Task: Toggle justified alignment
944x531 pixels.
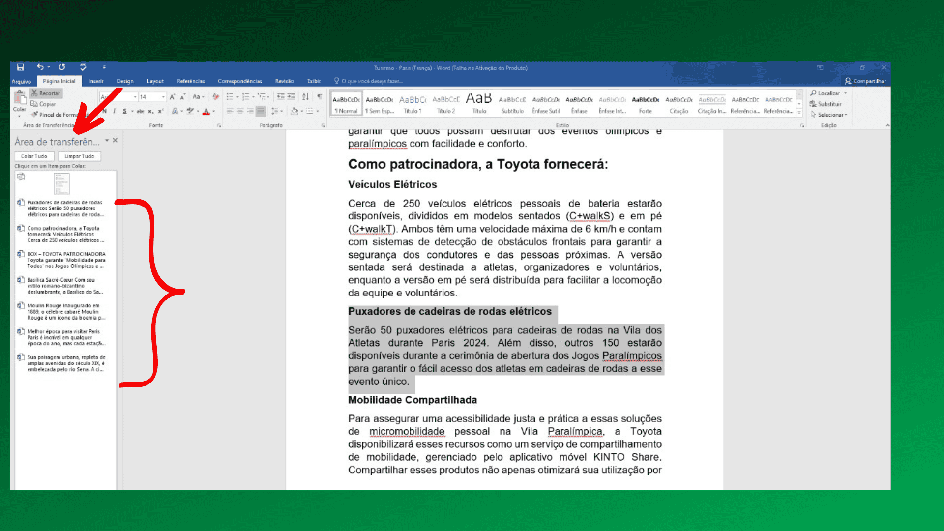Action: pyautogui.click(x=261, y=111)
